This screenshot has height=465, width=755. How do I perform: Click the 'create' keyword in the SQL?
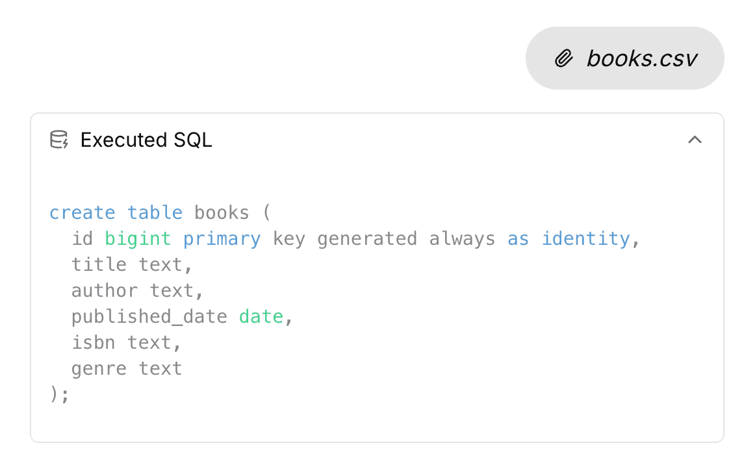point(83,212)
